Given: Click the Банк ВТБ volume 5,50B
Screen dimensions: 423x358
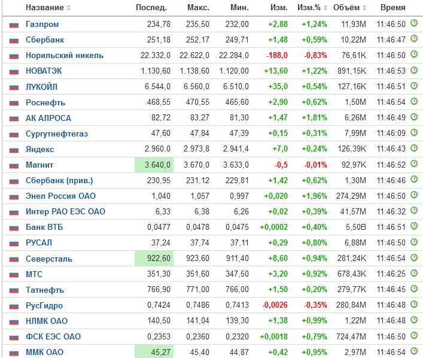Looking at the screenshot, I should [356, 227].
